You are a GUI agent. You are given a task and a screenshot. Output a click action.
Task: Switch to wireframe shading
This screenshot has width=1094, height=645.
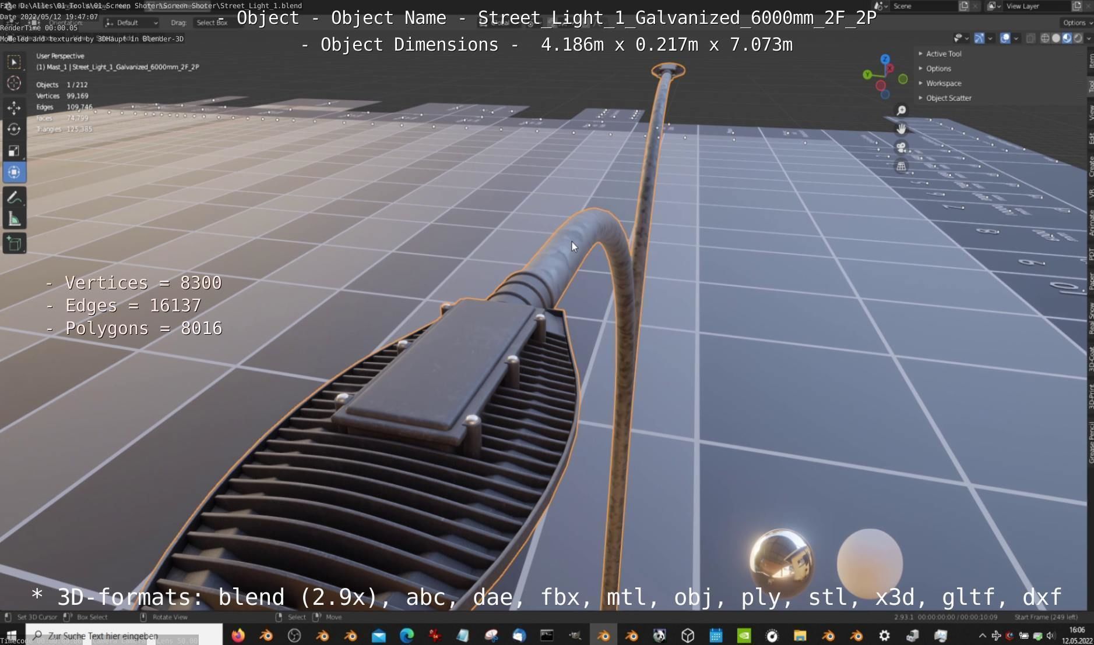(x=1044, y=38)
